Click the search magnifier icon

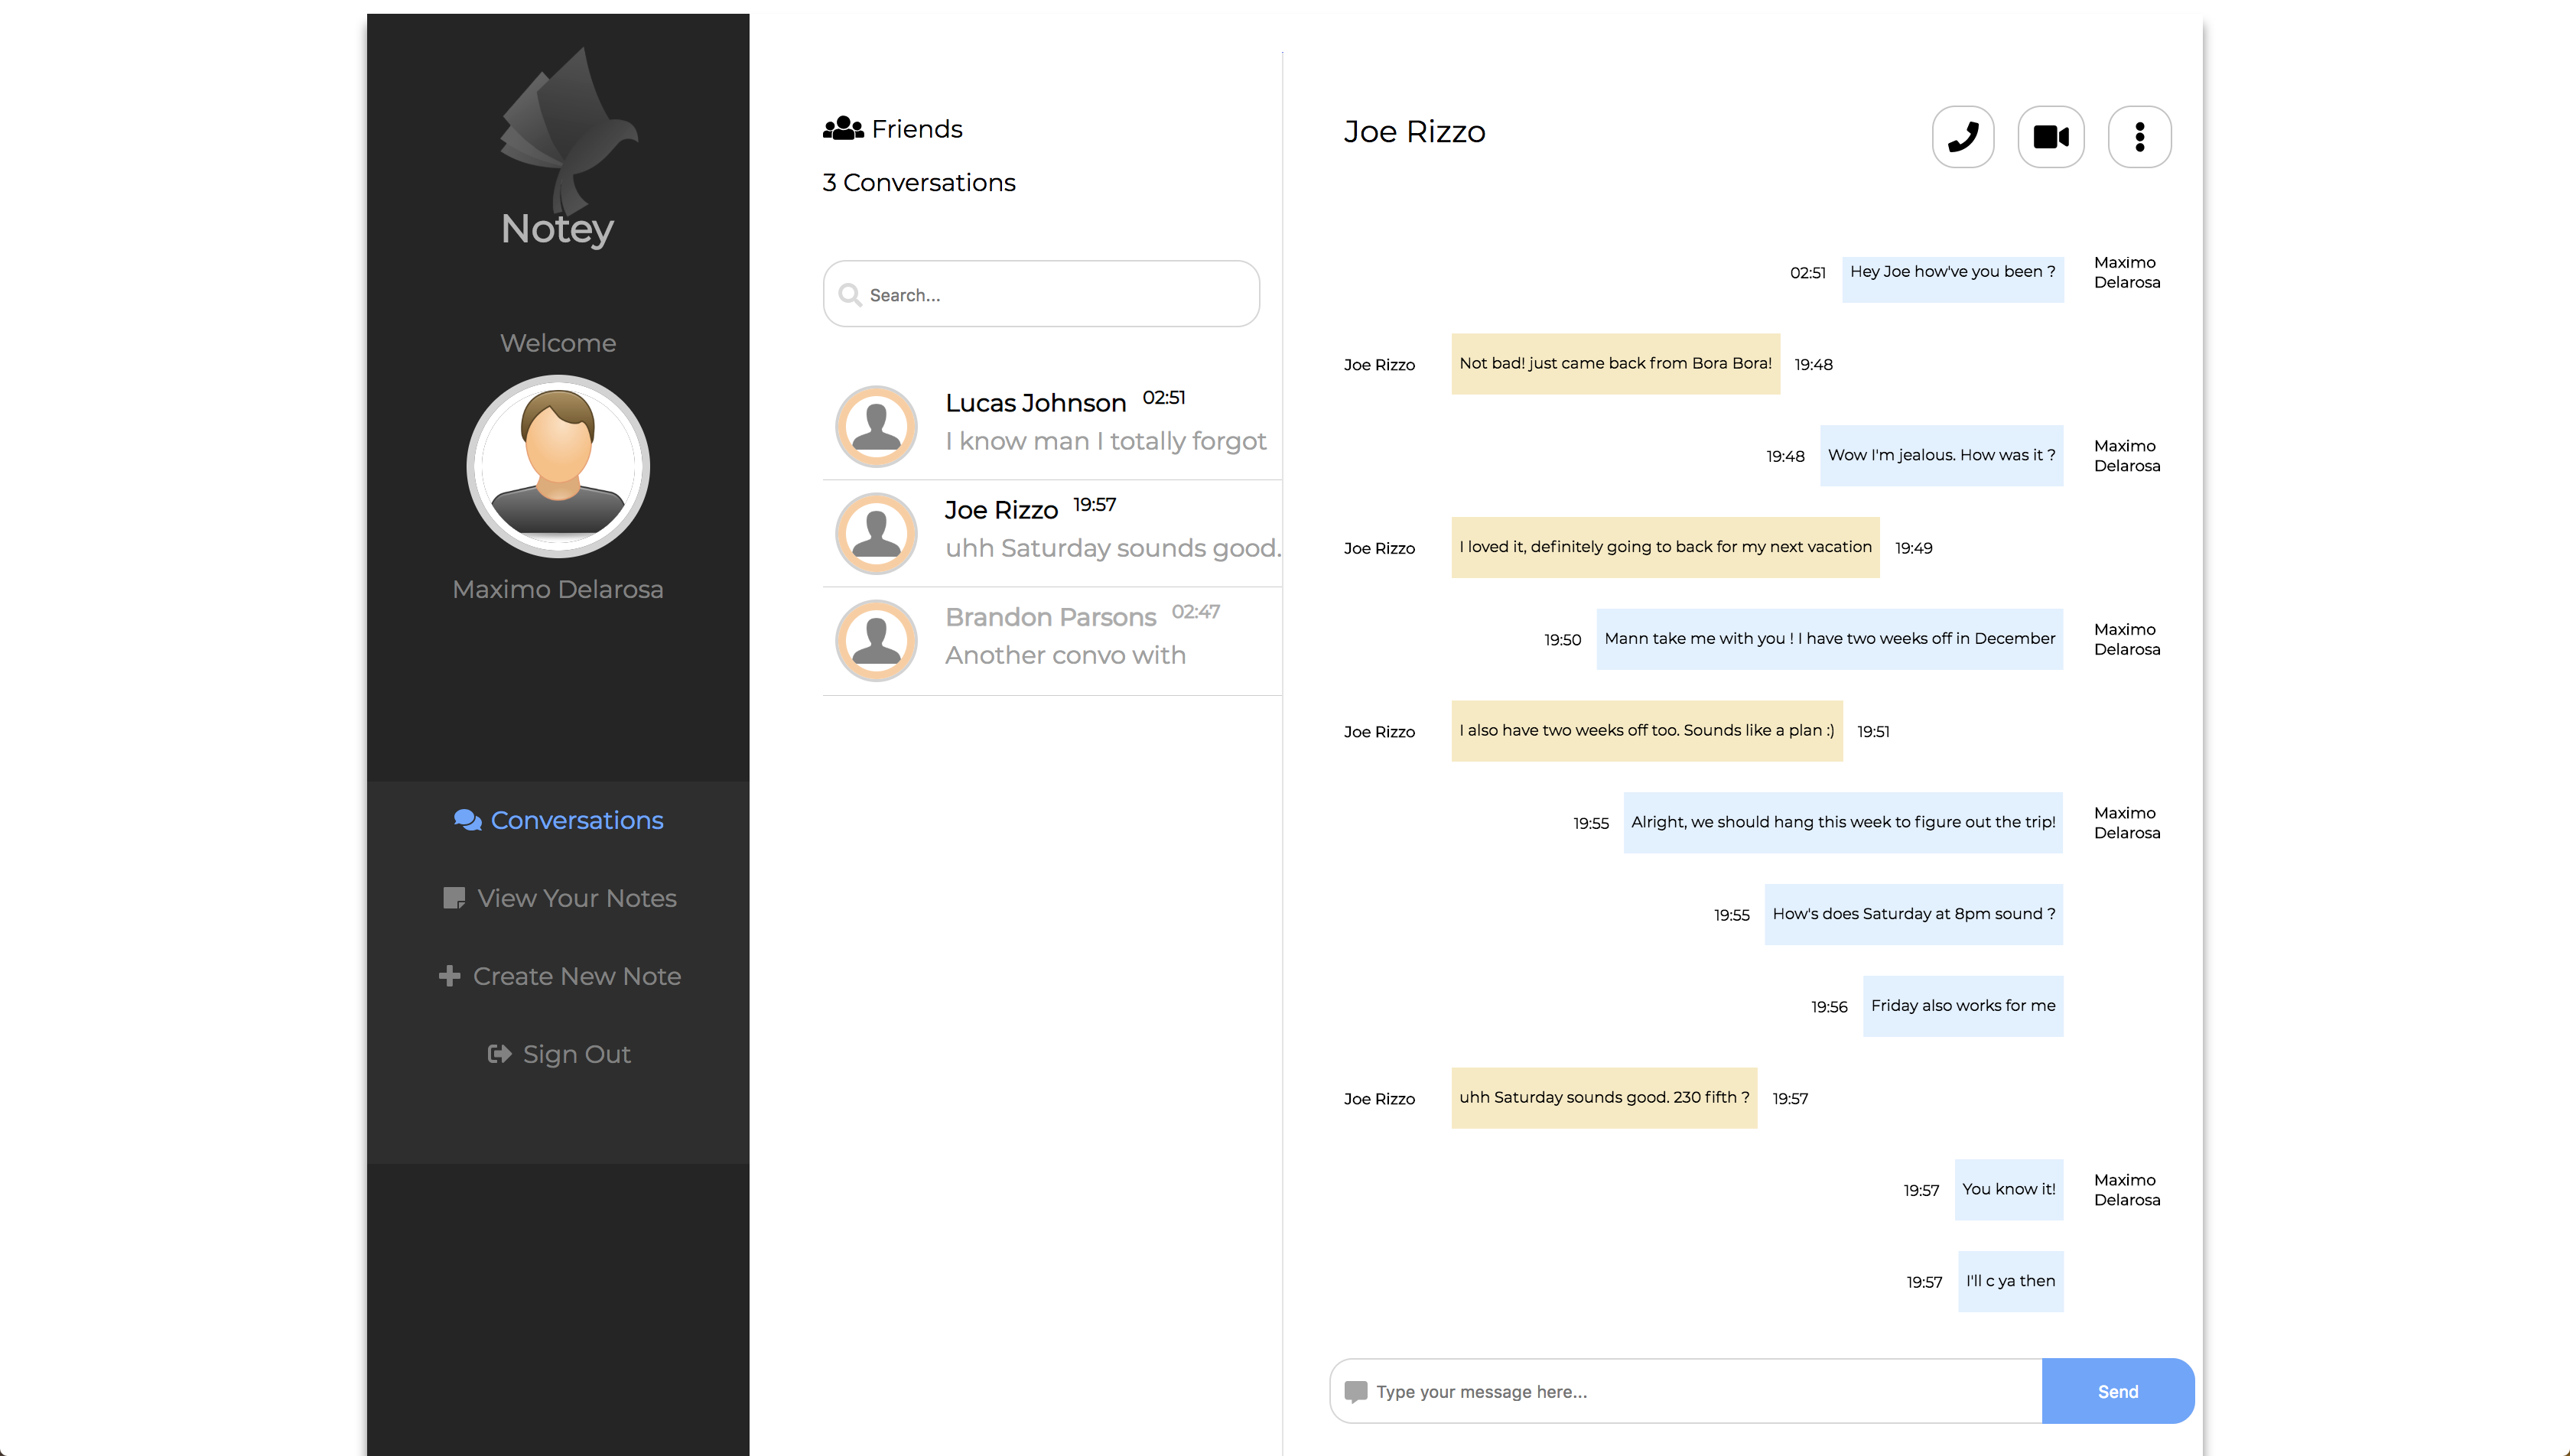coord(850,295)
